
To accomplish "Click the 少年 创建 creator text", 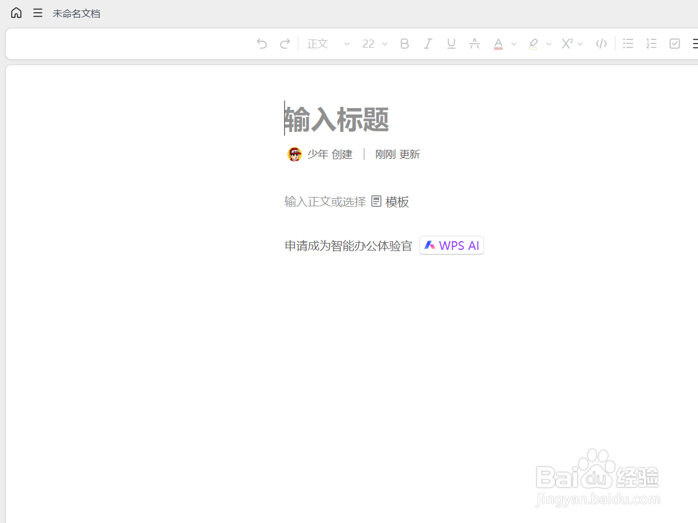I will (330, 154).
